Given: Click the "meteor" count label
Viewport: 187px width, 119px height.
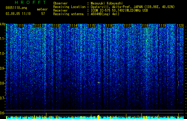Looking at the screenshot, I should click(42, 10).
